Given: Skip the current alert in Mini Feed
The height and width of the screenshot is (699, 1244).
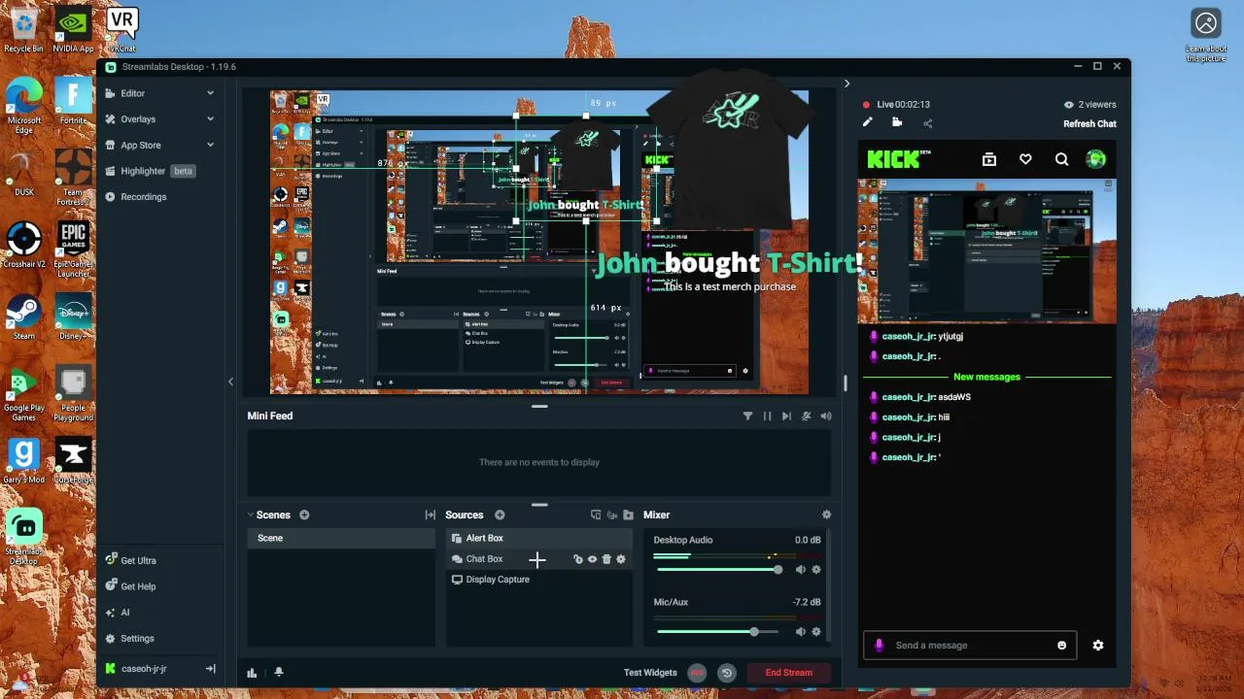Looking at the screenshot, I should [786, 416].
